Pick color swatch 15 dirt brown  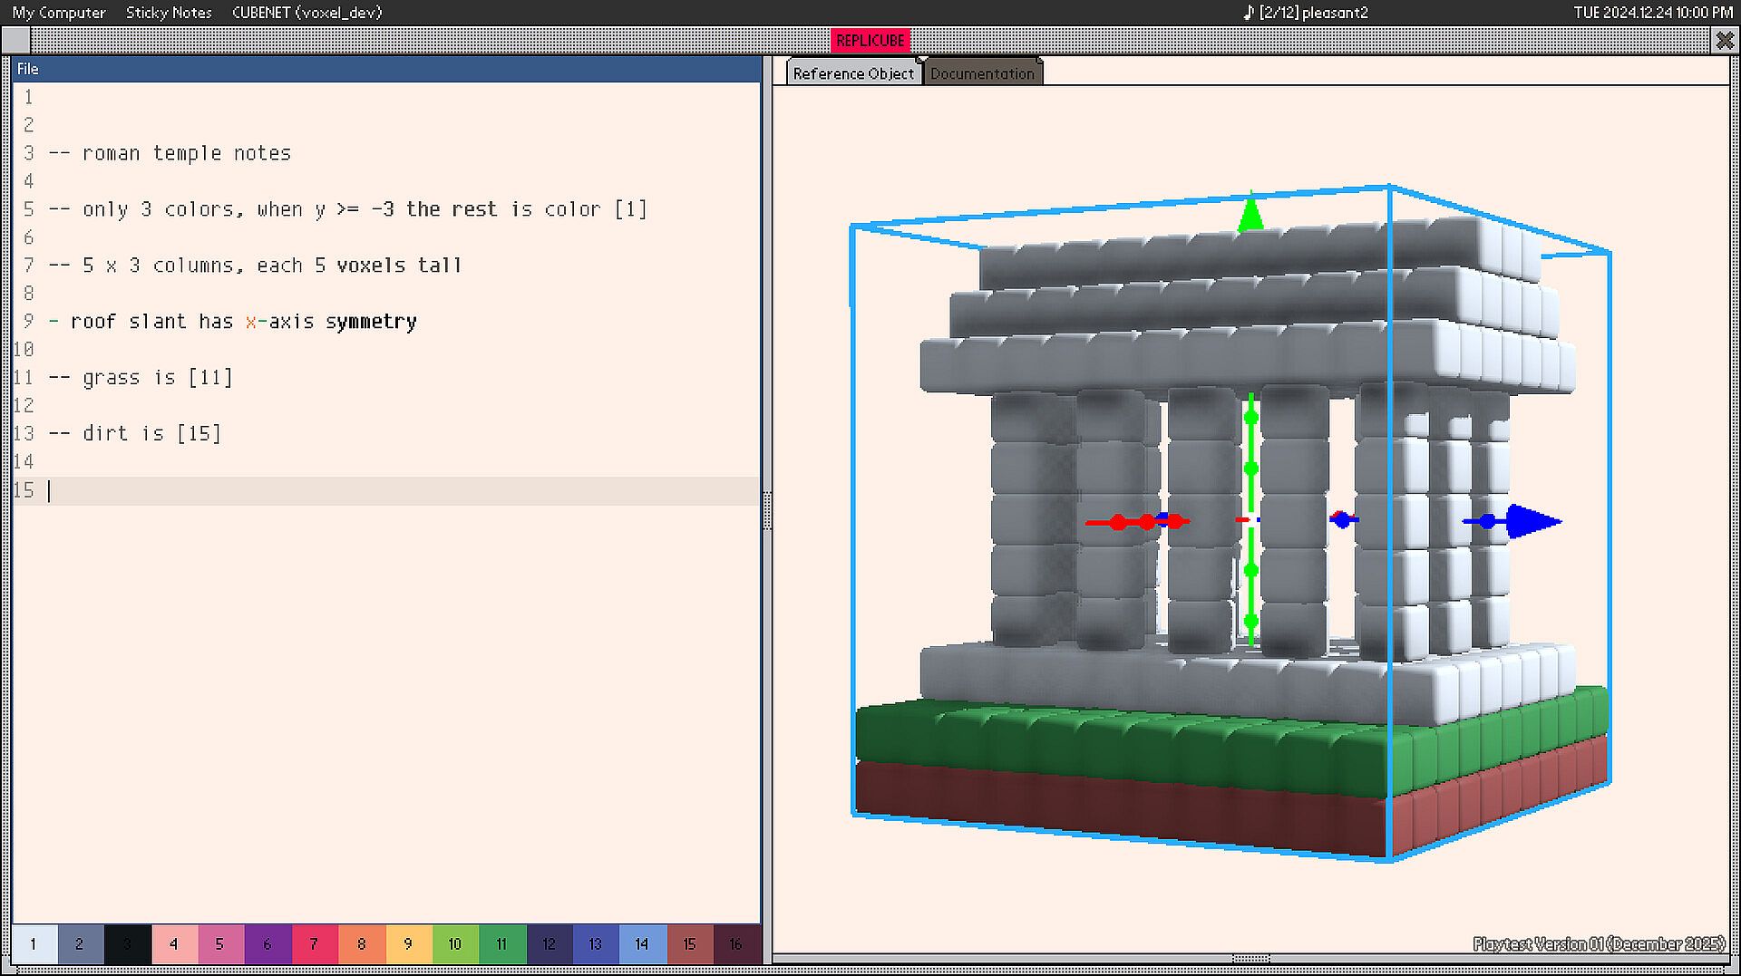tap(689, 944)
